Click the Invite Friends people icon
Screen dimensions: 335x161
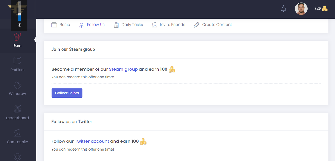[154, 25]
